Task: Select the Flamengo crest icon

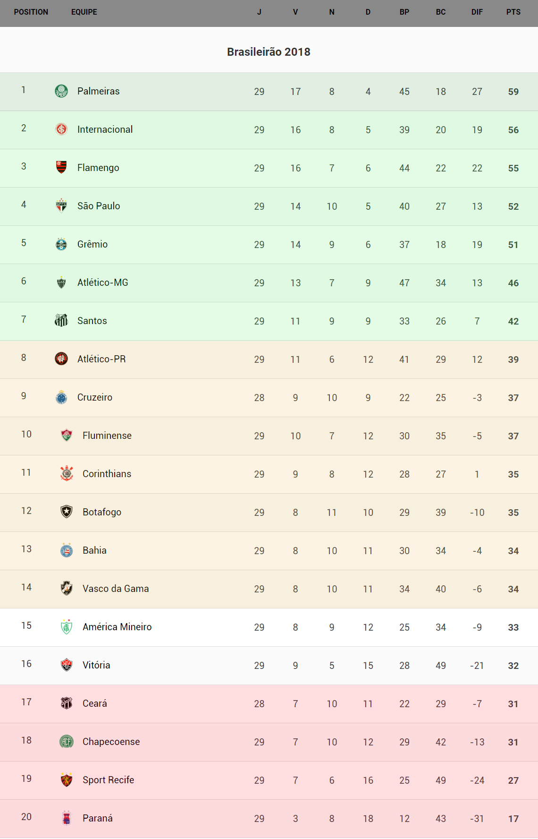Action: coord(61,167)
